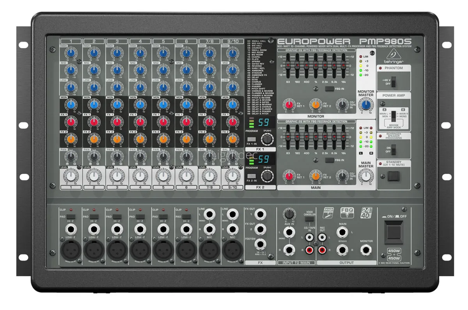Click the Voice Canceller logo icon
Viewport: 468px width, 310px height.
(328, 212)
